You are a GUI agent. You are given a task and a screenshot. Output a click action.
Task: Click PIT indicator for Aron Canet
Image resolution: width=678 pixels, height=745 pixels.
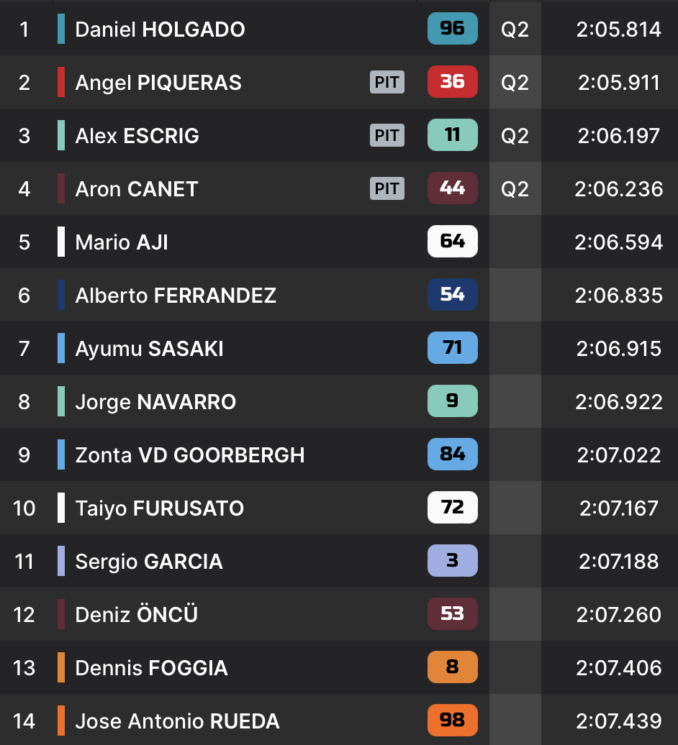387,188
